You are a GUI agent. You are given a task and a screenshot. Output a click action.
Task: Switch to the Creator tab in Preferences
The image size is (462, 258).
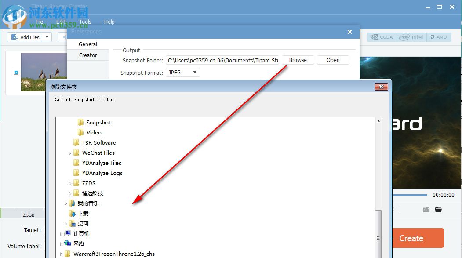87,55
